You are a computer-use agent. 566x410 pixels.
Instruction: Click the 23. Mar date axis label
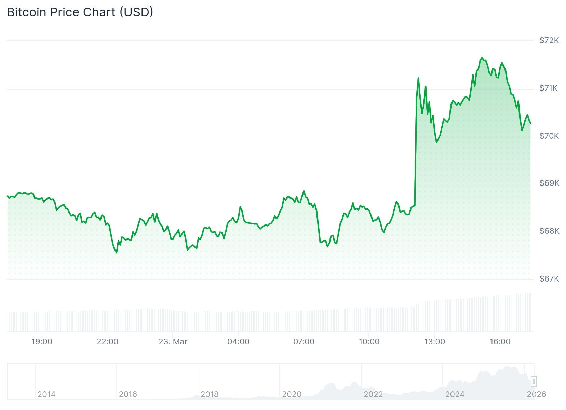(x=173, y=342)
